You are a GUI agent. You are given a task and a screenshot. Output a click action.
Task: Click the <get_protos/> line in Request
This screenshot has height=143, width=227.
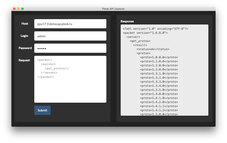56,68
